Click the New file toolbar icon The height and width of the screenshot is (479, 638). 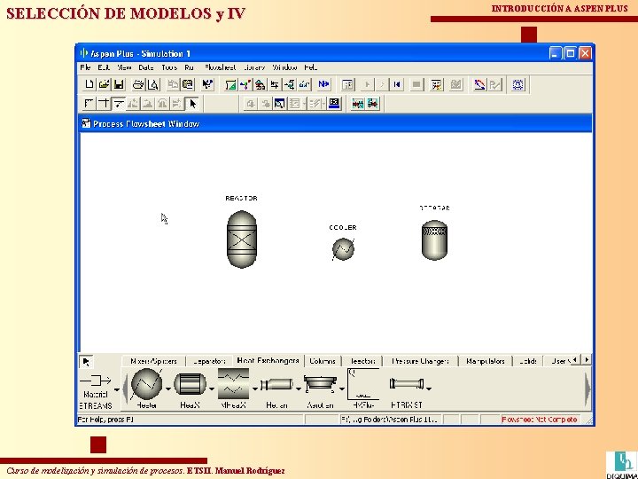coord(89,84)
